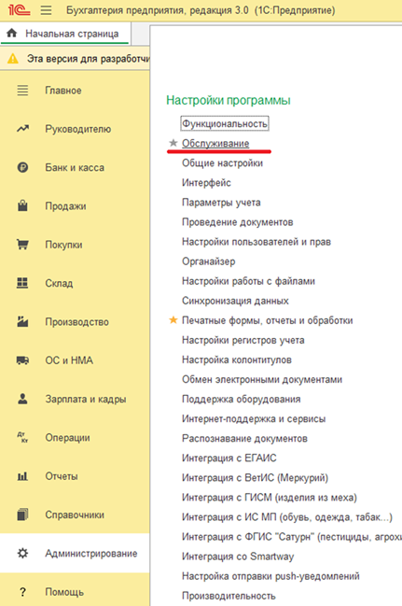Open the Продажи section
This screenshot has height=606, width=402.
click(x=75, y=206)
